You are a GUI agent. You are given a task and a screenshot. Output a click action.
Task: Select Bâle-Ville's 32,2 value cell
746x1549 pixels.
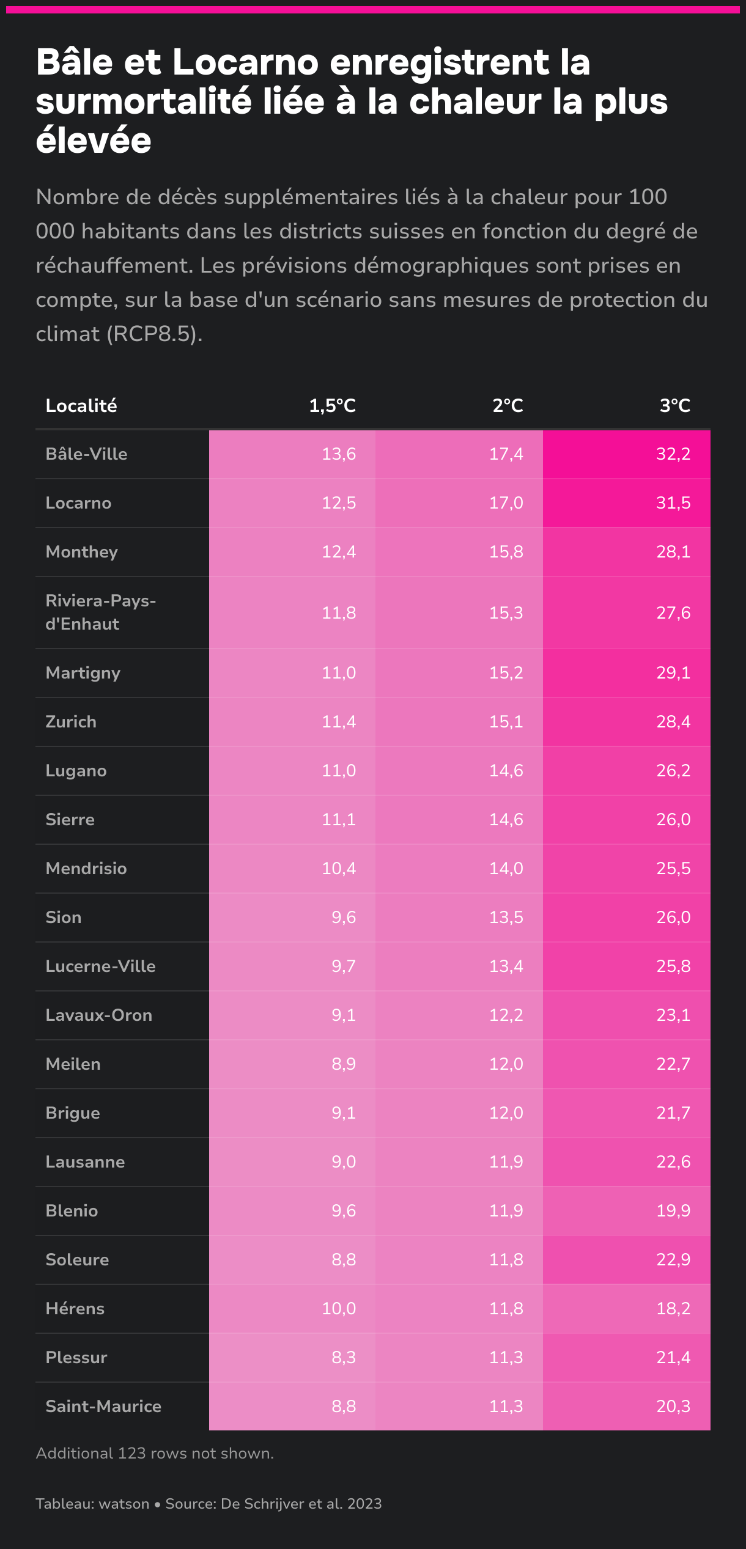click(673, 454)
